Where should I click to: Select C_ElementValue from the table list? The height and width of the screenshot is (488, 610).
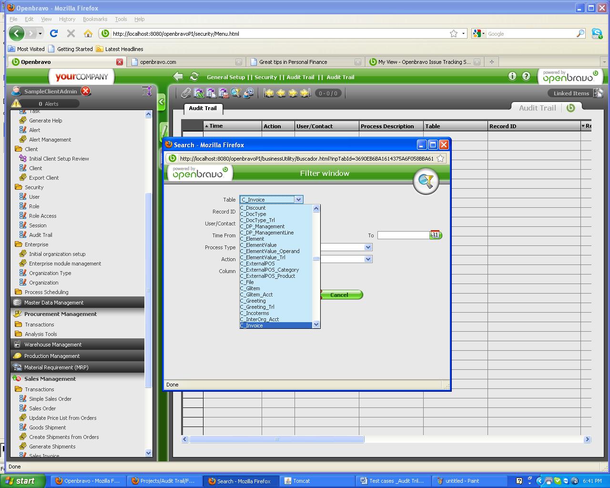pyautogui.click(x=258, y=245)
